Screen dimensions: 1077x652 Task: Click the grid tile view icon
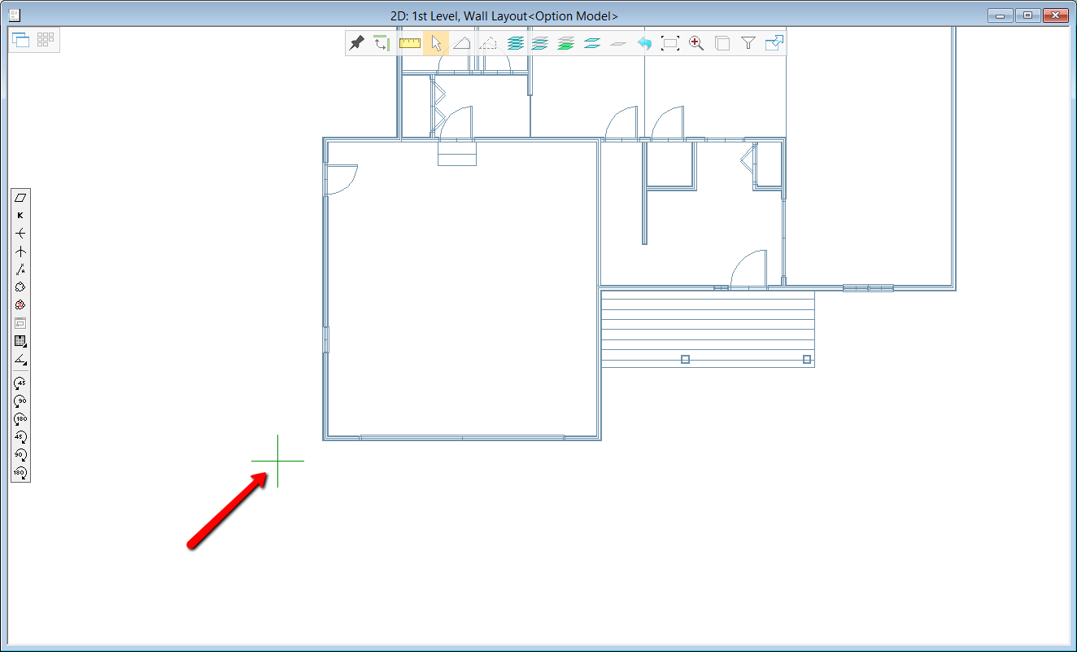[46, 39]
